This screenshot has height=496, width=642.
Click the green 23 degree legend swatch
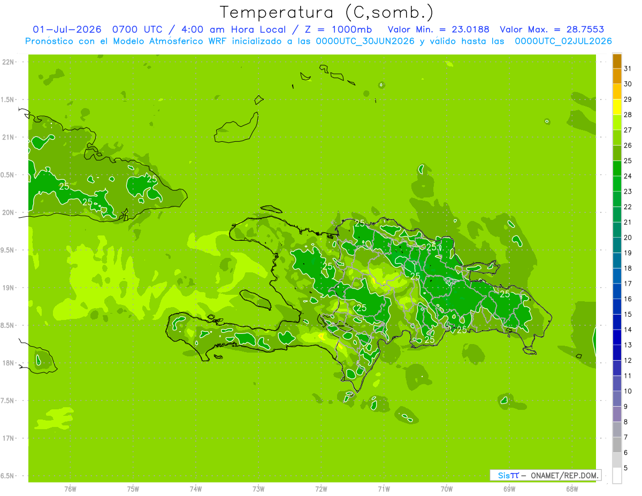(x=617, y=184)
